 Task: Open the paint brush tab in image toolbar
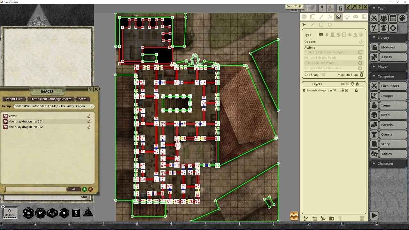(x=321, y=17)
